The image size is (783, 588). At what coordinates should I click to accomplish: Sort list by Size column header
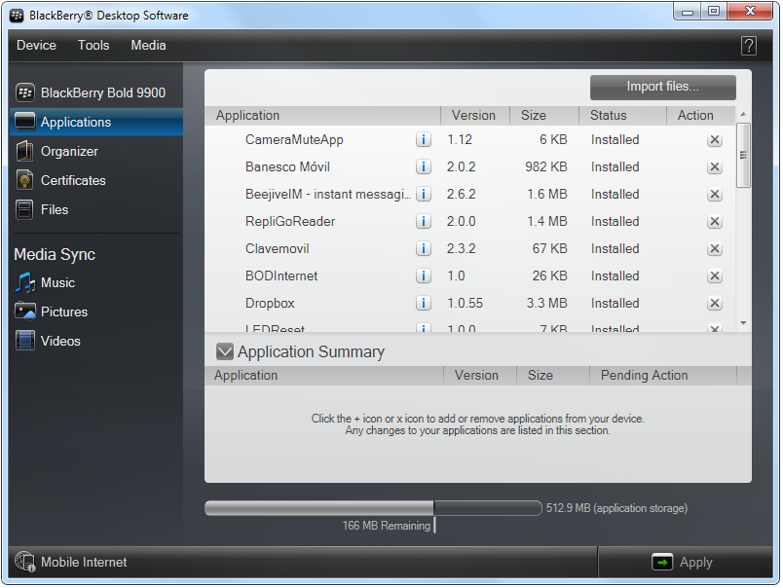click(x=544, y=115)
